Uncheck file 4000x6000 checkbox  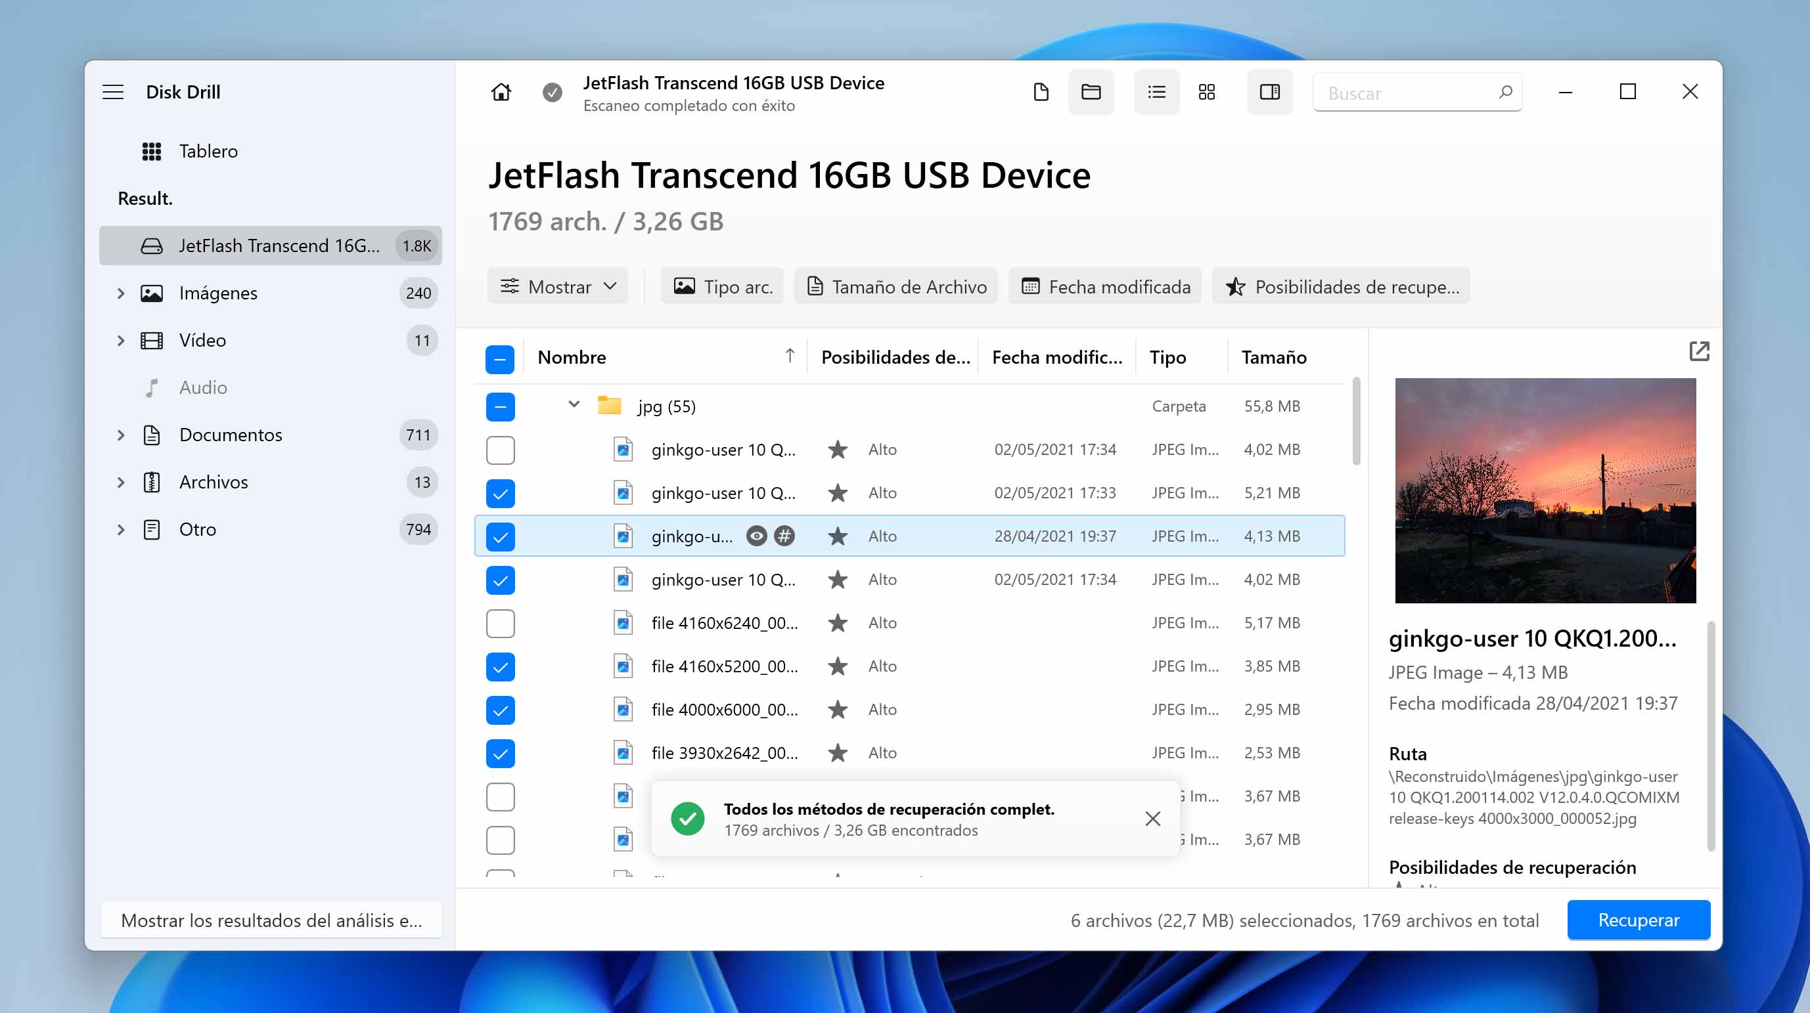click(x=499, y=710)
